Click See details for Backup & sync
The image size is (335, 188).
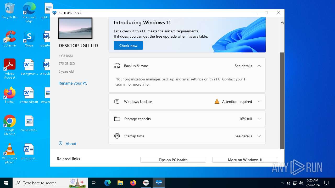[243, 66]
